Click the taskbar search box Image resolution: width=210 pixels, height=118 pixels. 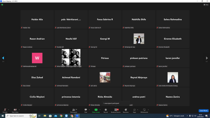click(21, 116)
